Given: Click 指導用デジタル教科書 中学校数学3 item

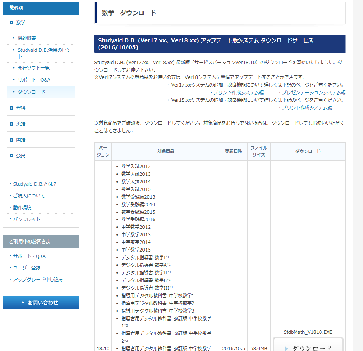Looking at the screenshot, I should [158, 311].
